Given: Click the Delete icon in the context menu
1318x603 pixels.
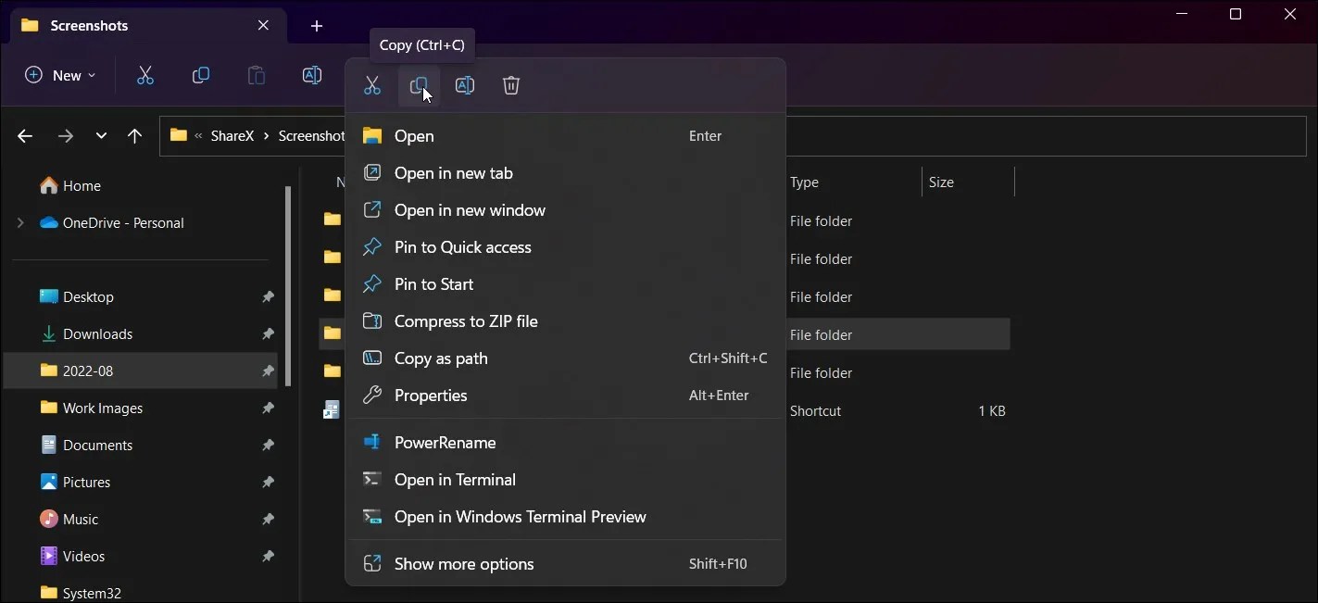Looking at the screenshot, I should click(x=511, y=85).
